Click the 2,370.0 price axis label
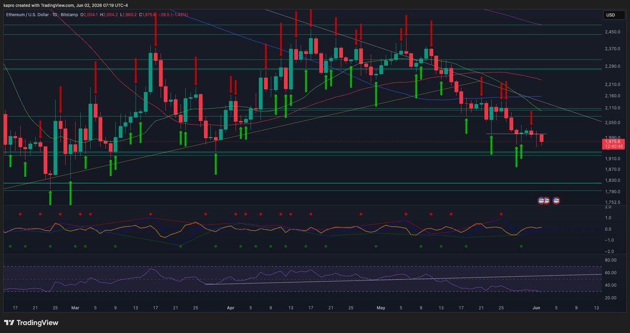 [x=613, y=49]
